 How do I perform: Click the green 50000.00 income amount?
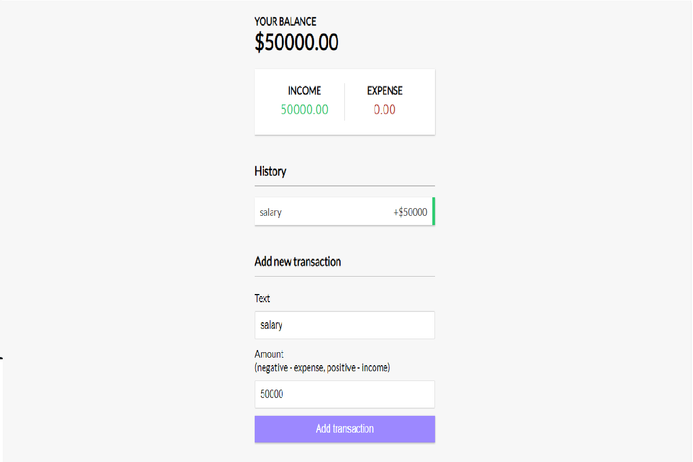(x=304, y=110)
